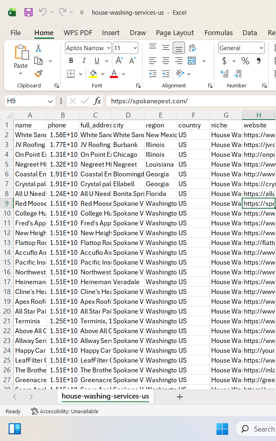The width and height of the screenshot is (276, 441).
Task: Decrease decimal places
Action: pos(238,73)
